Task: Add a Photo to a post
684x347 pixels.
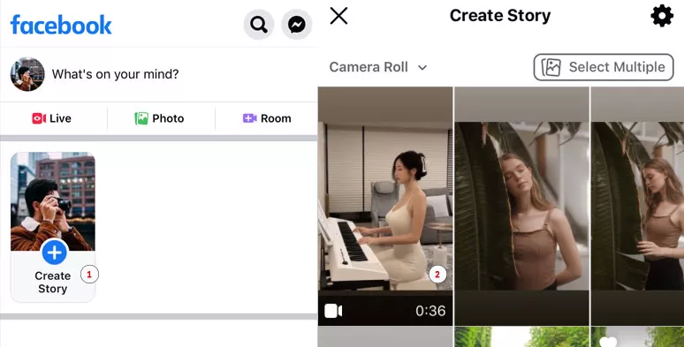Action: [159, 118]
